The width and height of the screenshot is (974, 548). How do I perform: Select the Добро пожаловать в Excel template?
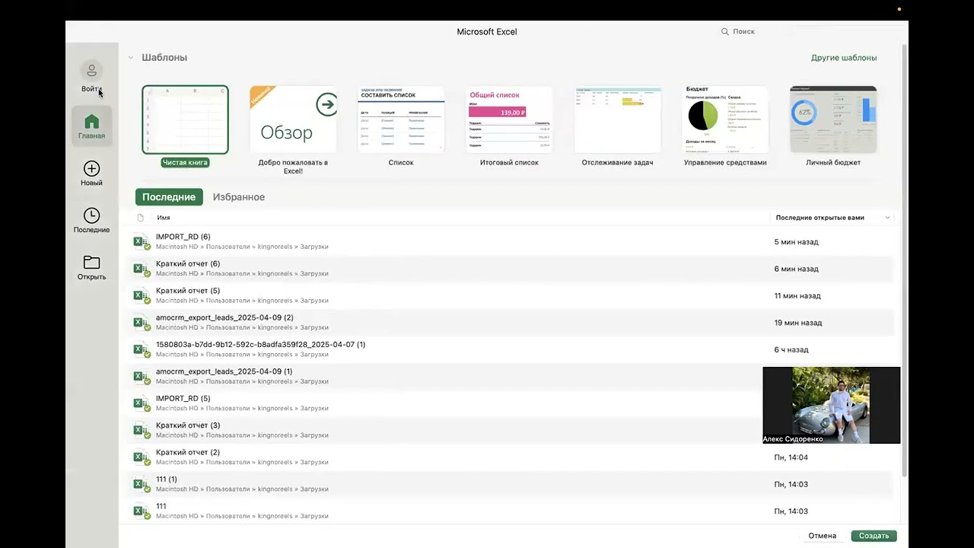click(293, 119)
